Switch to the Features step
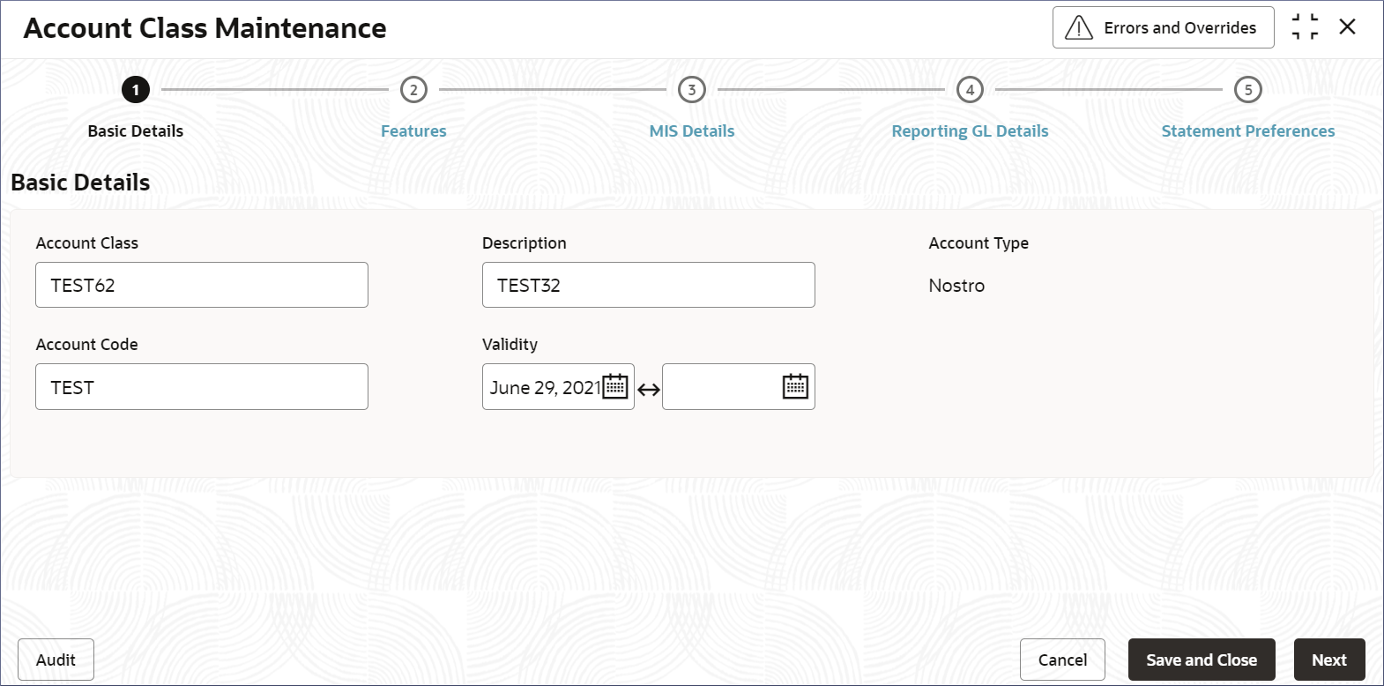The width and height of the screenshot is (1384, 686). pos(413,130)
